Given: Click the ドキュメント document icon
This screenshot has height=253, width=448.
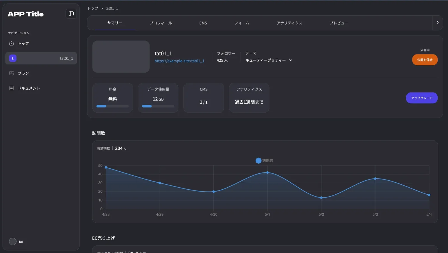Looking at the screenshot, I should click(x=11, y=88).
